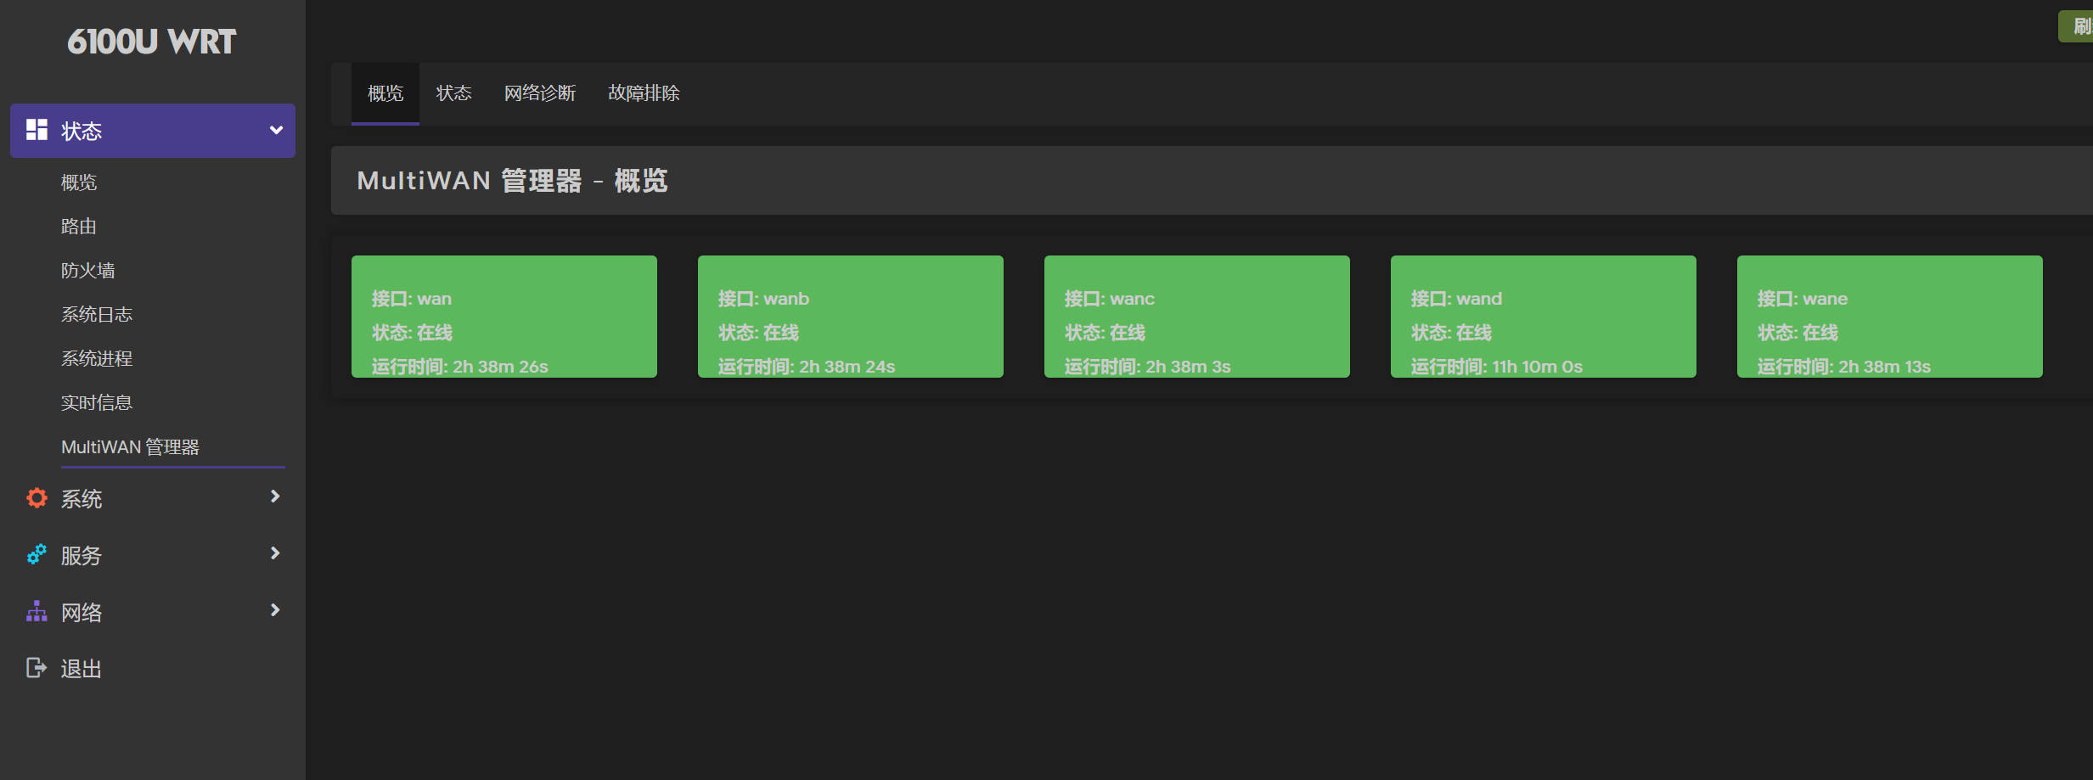
Task: Click the 6100U WRT logo title
Action: [x=152, y=42]
